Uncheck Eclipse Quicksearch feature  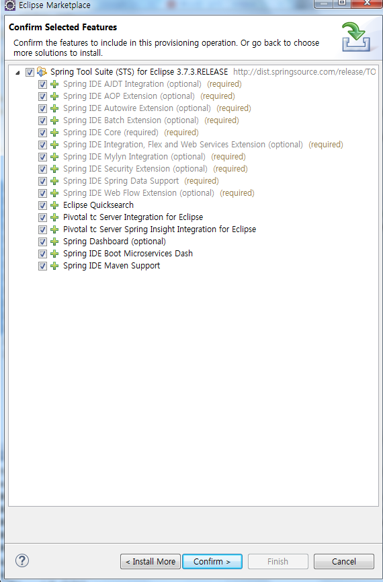(x=42, y=205)
